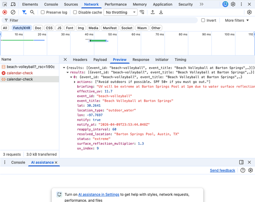
Task: Clear the network log
Action: click(12, 12)
